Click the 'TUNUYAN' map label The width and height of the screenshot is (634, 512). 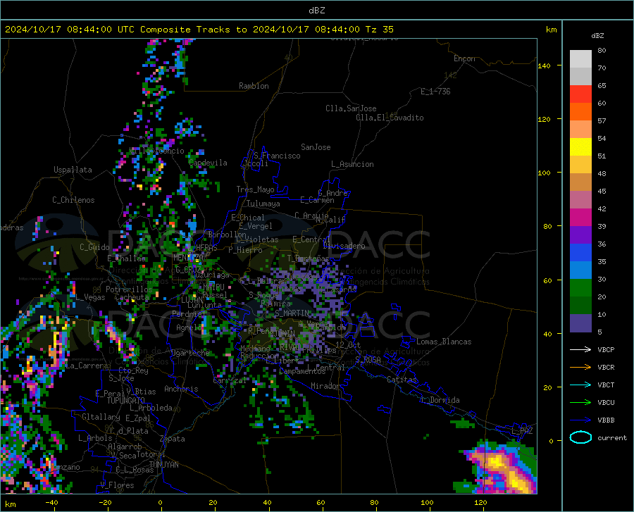(163, 465)
